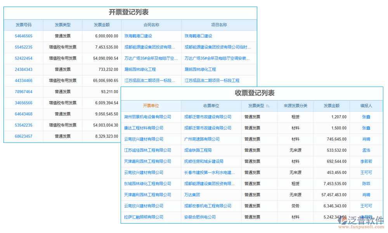
Task: Select amount cell 65,006,590.65
Action: pyautogui.click(x=106, y=81)
